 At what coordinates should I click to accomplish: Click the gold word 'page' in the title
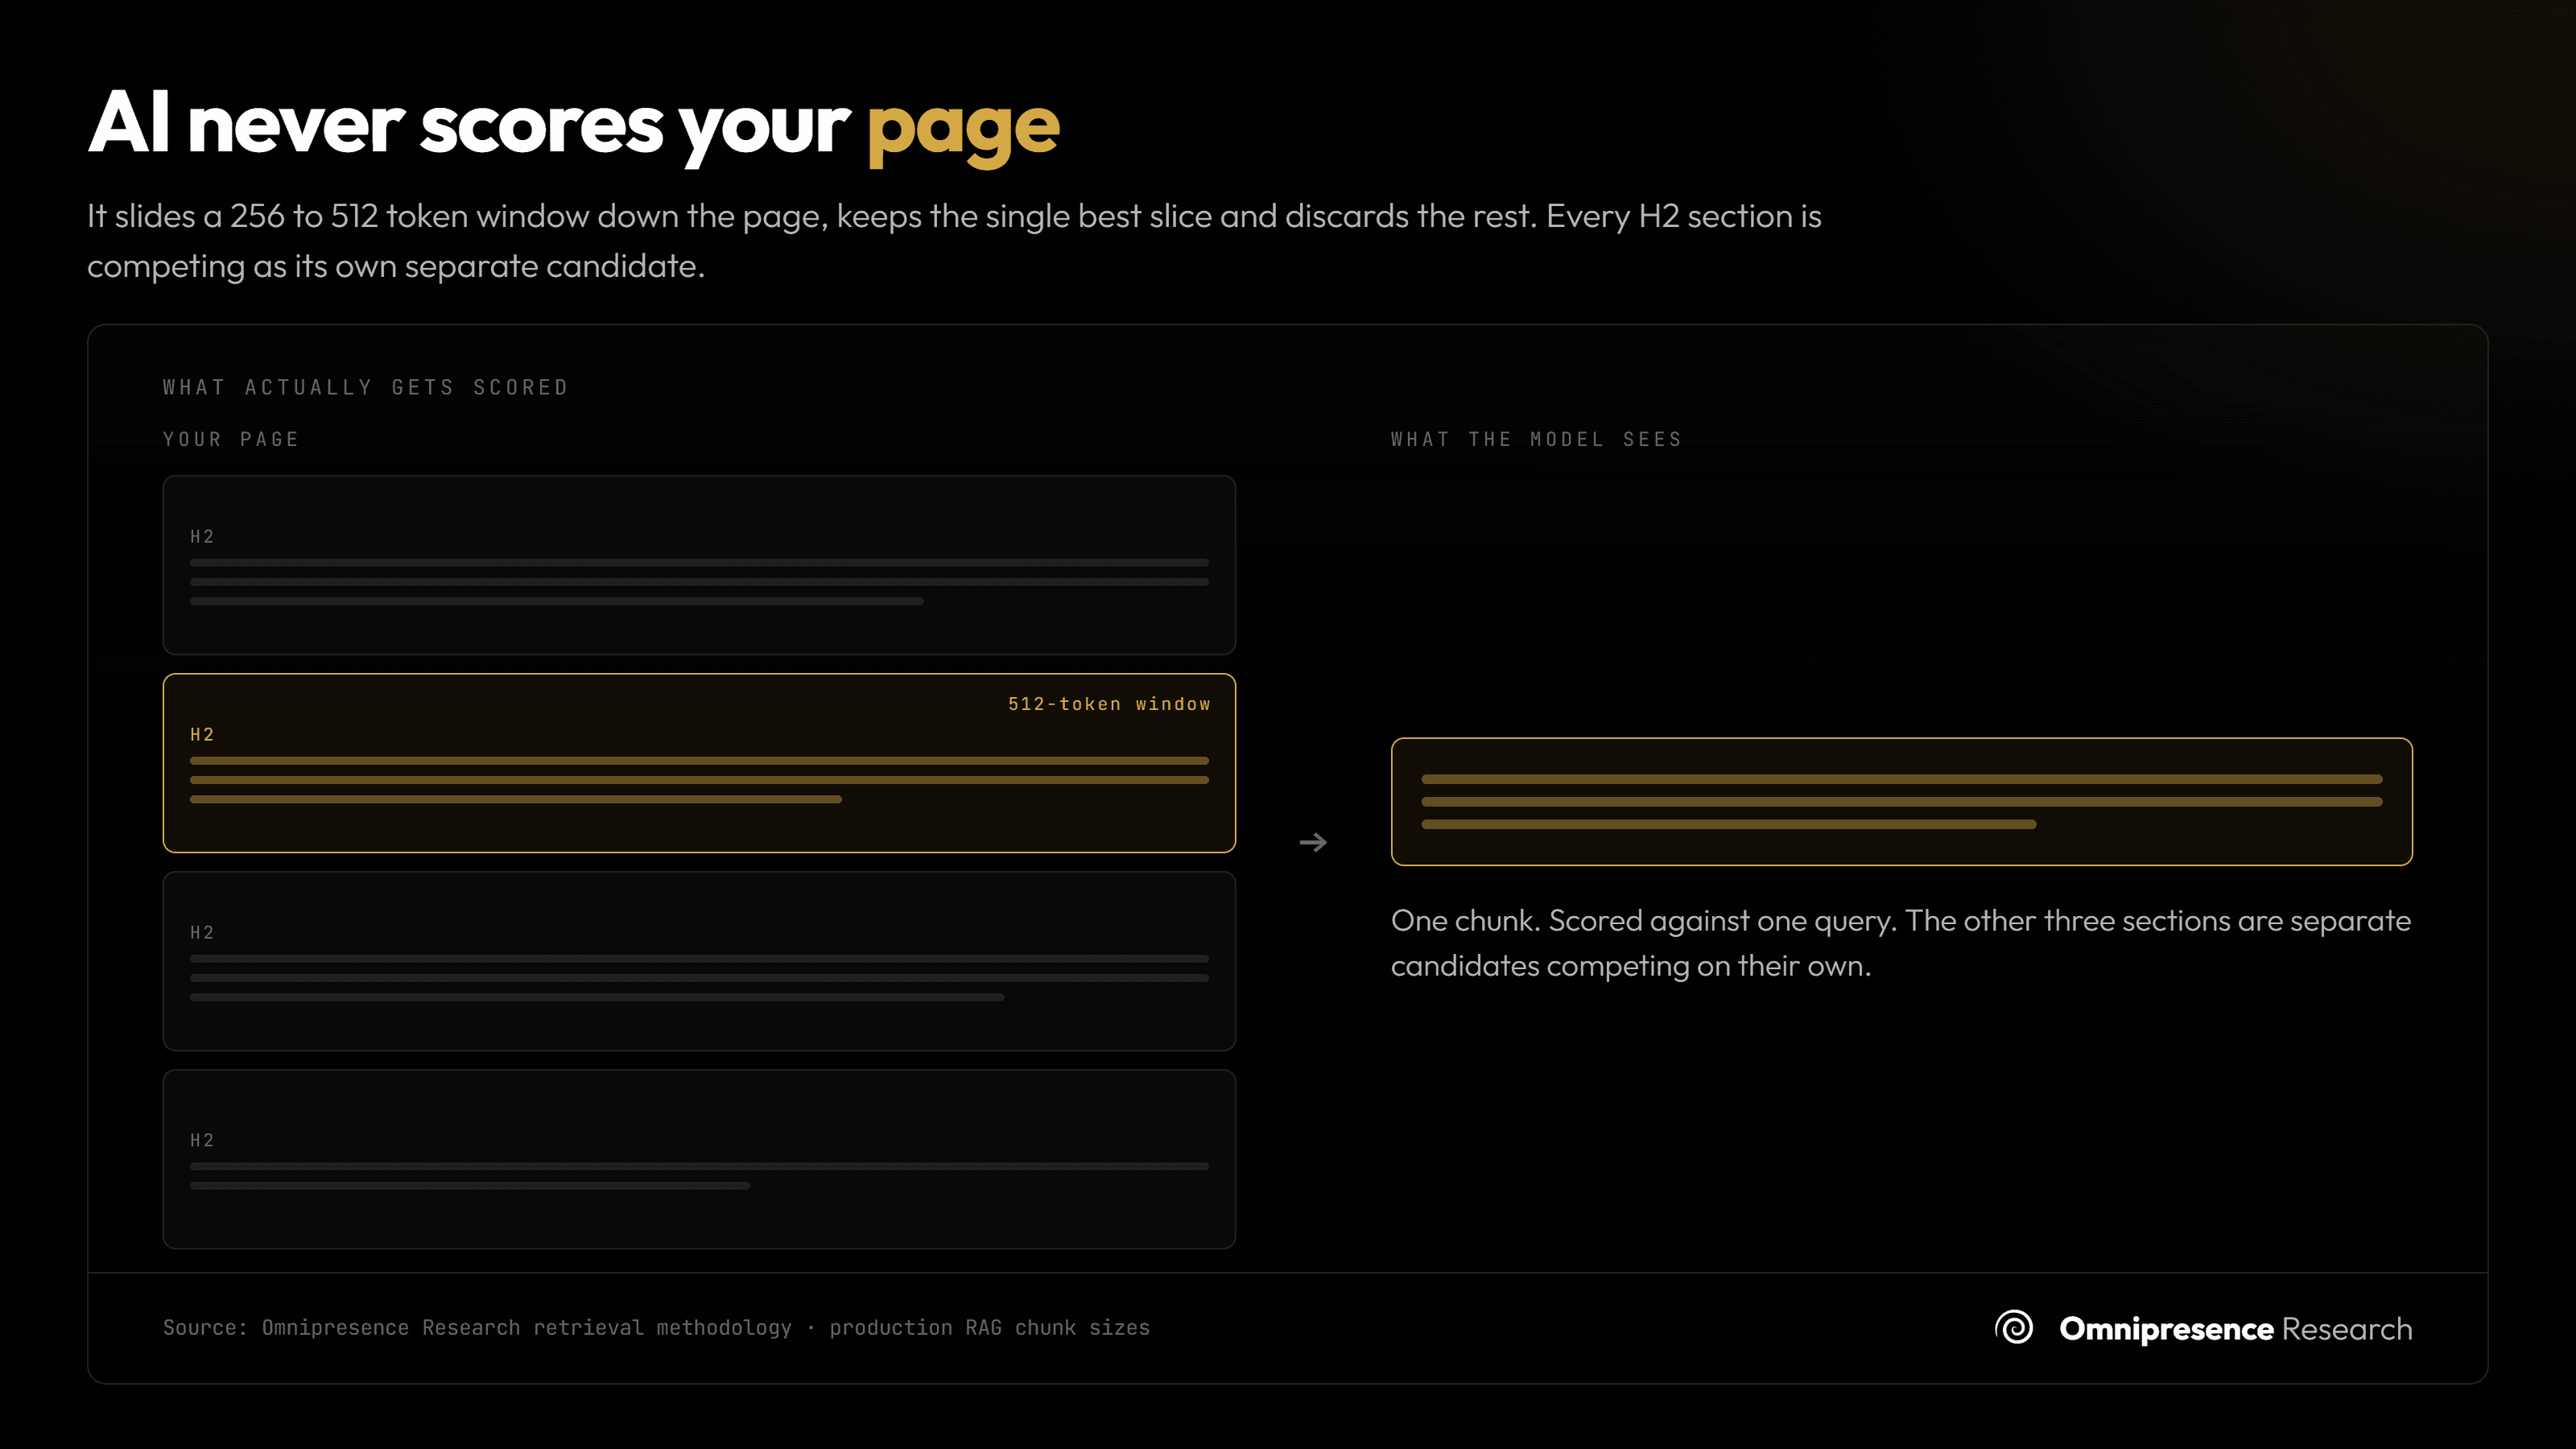[963, 128]
